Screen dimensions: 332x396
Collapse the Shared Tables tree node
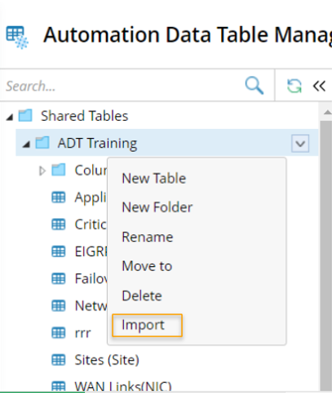10,117
